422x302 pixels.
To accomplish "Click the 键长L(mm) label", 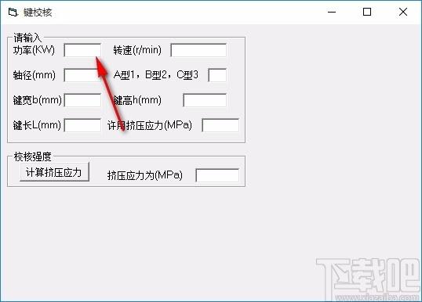I will pyautogui.click(x=37, y=125).
